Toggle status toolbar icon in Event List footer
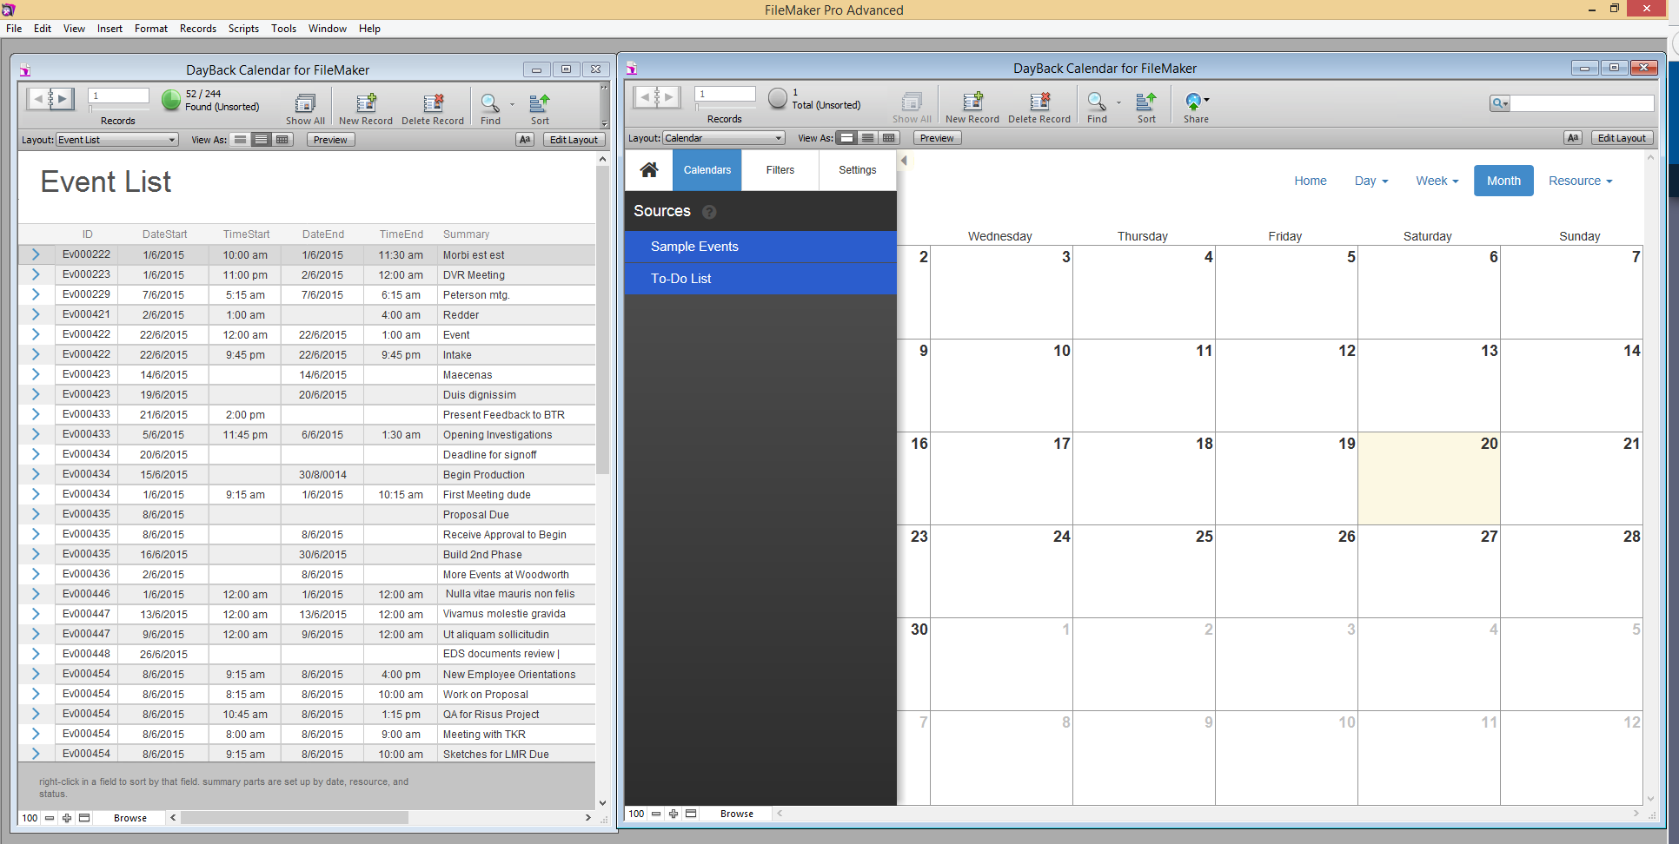 (84, 818)
